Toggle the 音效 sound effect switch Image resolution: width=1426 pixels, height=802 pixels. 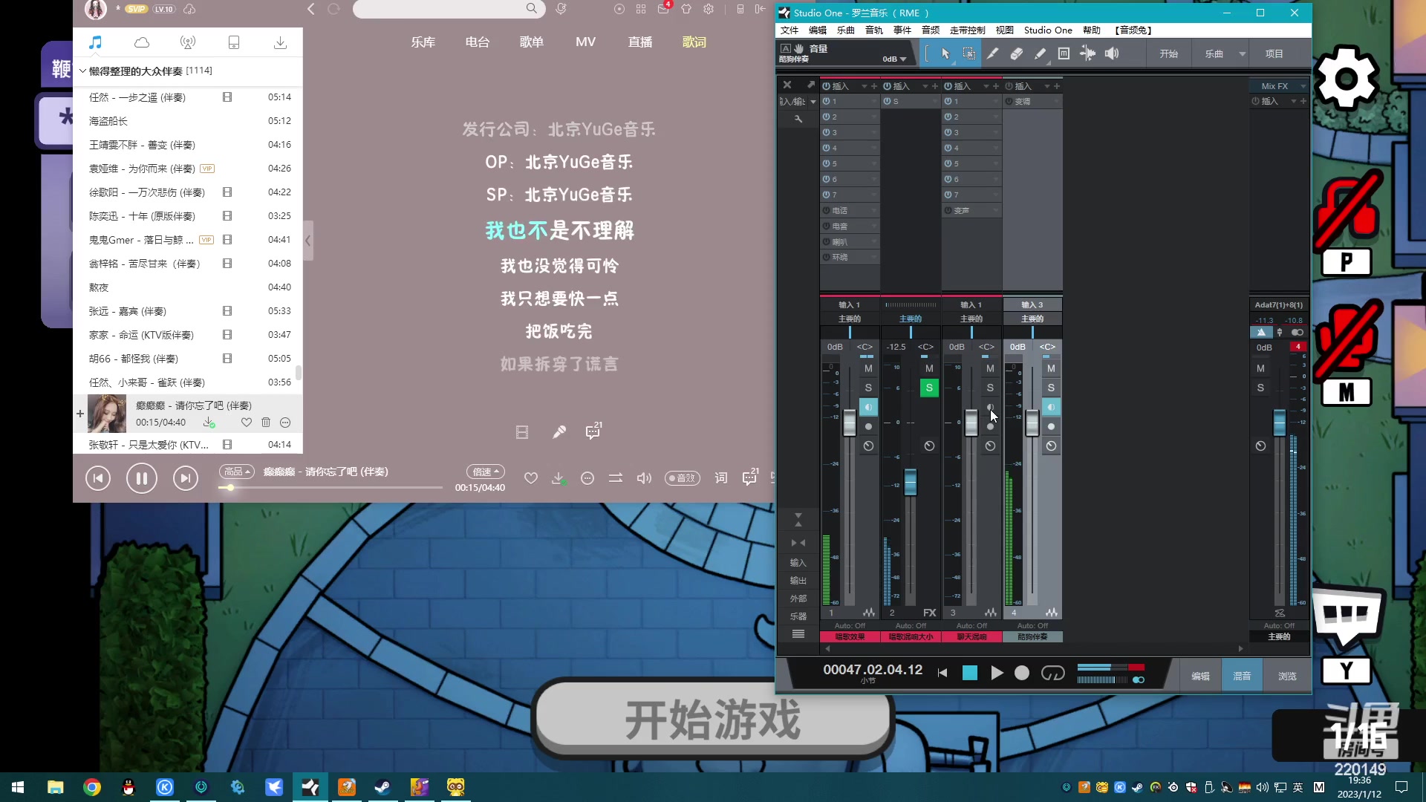[x=682, y=478]
